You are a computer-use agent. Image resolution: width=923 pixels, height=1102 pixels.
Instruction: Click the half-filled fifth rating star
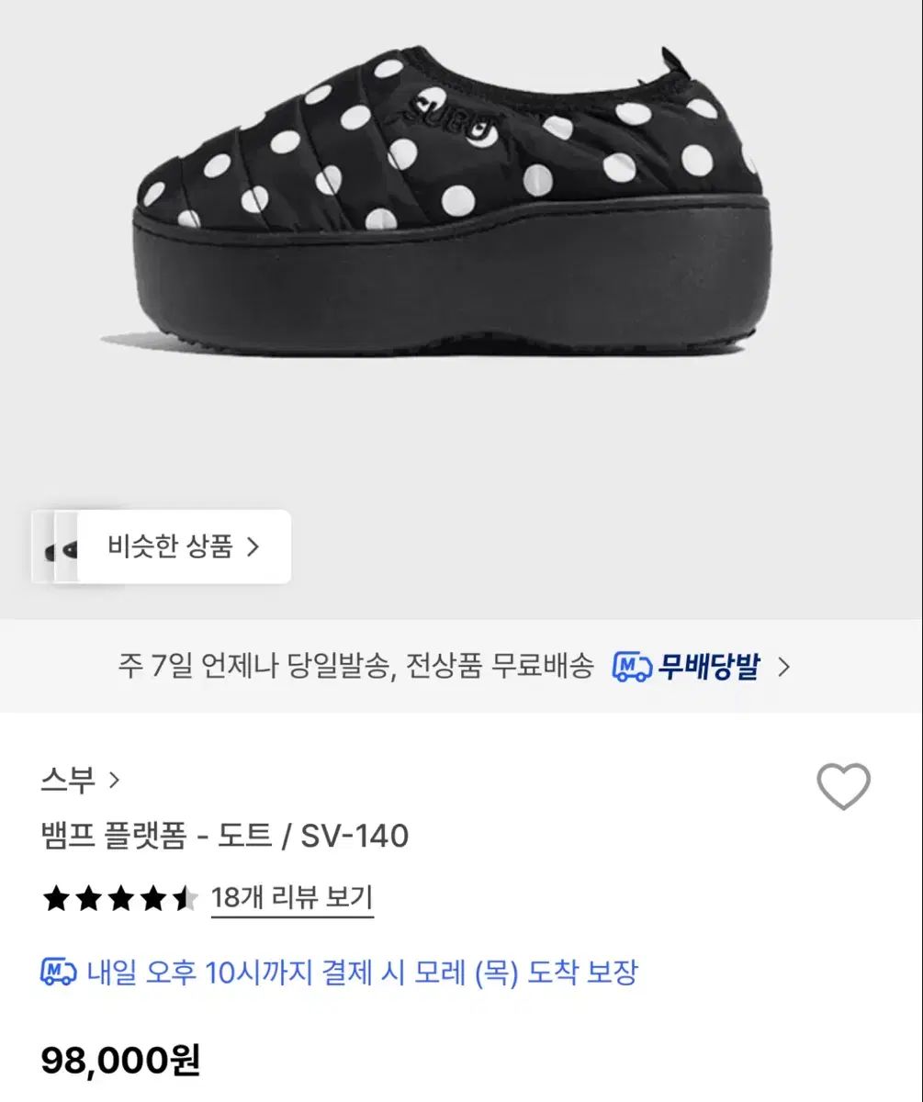(185, 899)
